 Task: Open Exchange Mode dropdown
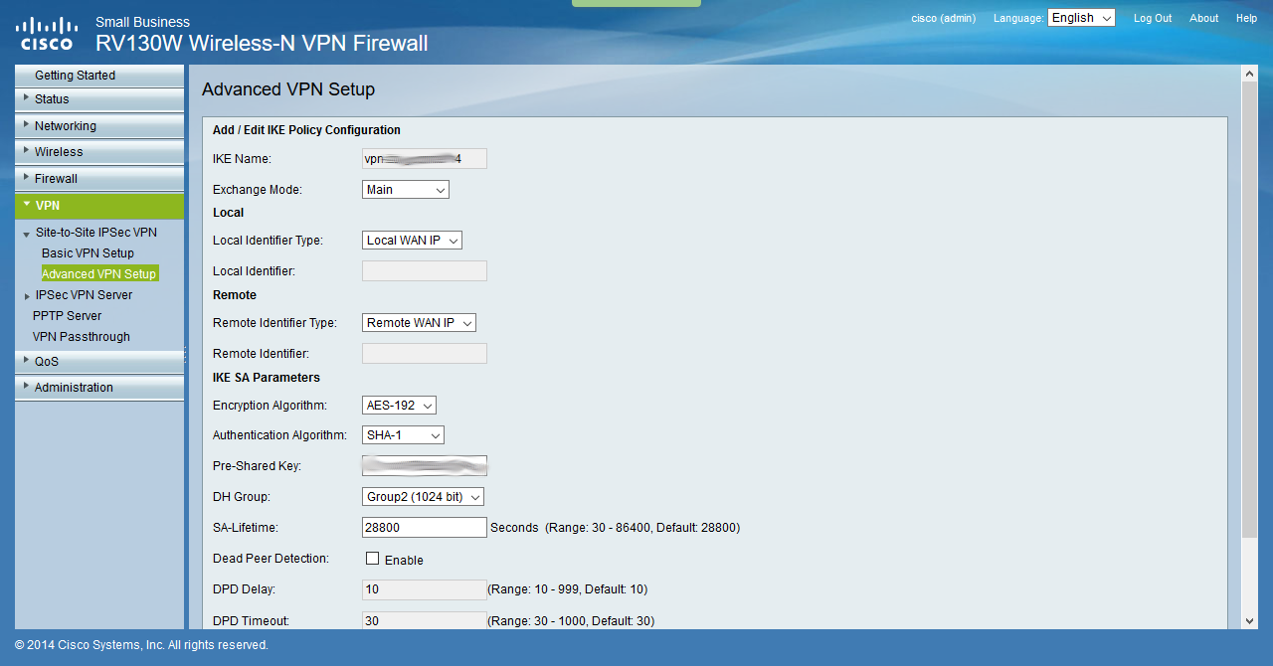pyautogui.click(x=406, y=190)
